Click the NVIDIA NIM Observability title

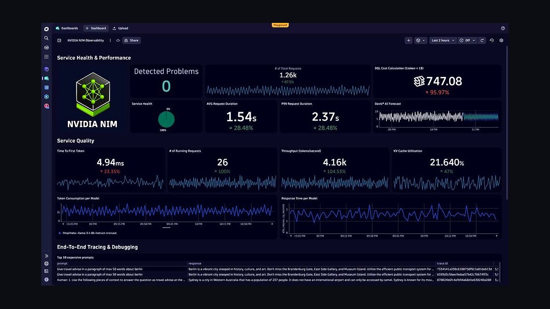tap(86, 40)
